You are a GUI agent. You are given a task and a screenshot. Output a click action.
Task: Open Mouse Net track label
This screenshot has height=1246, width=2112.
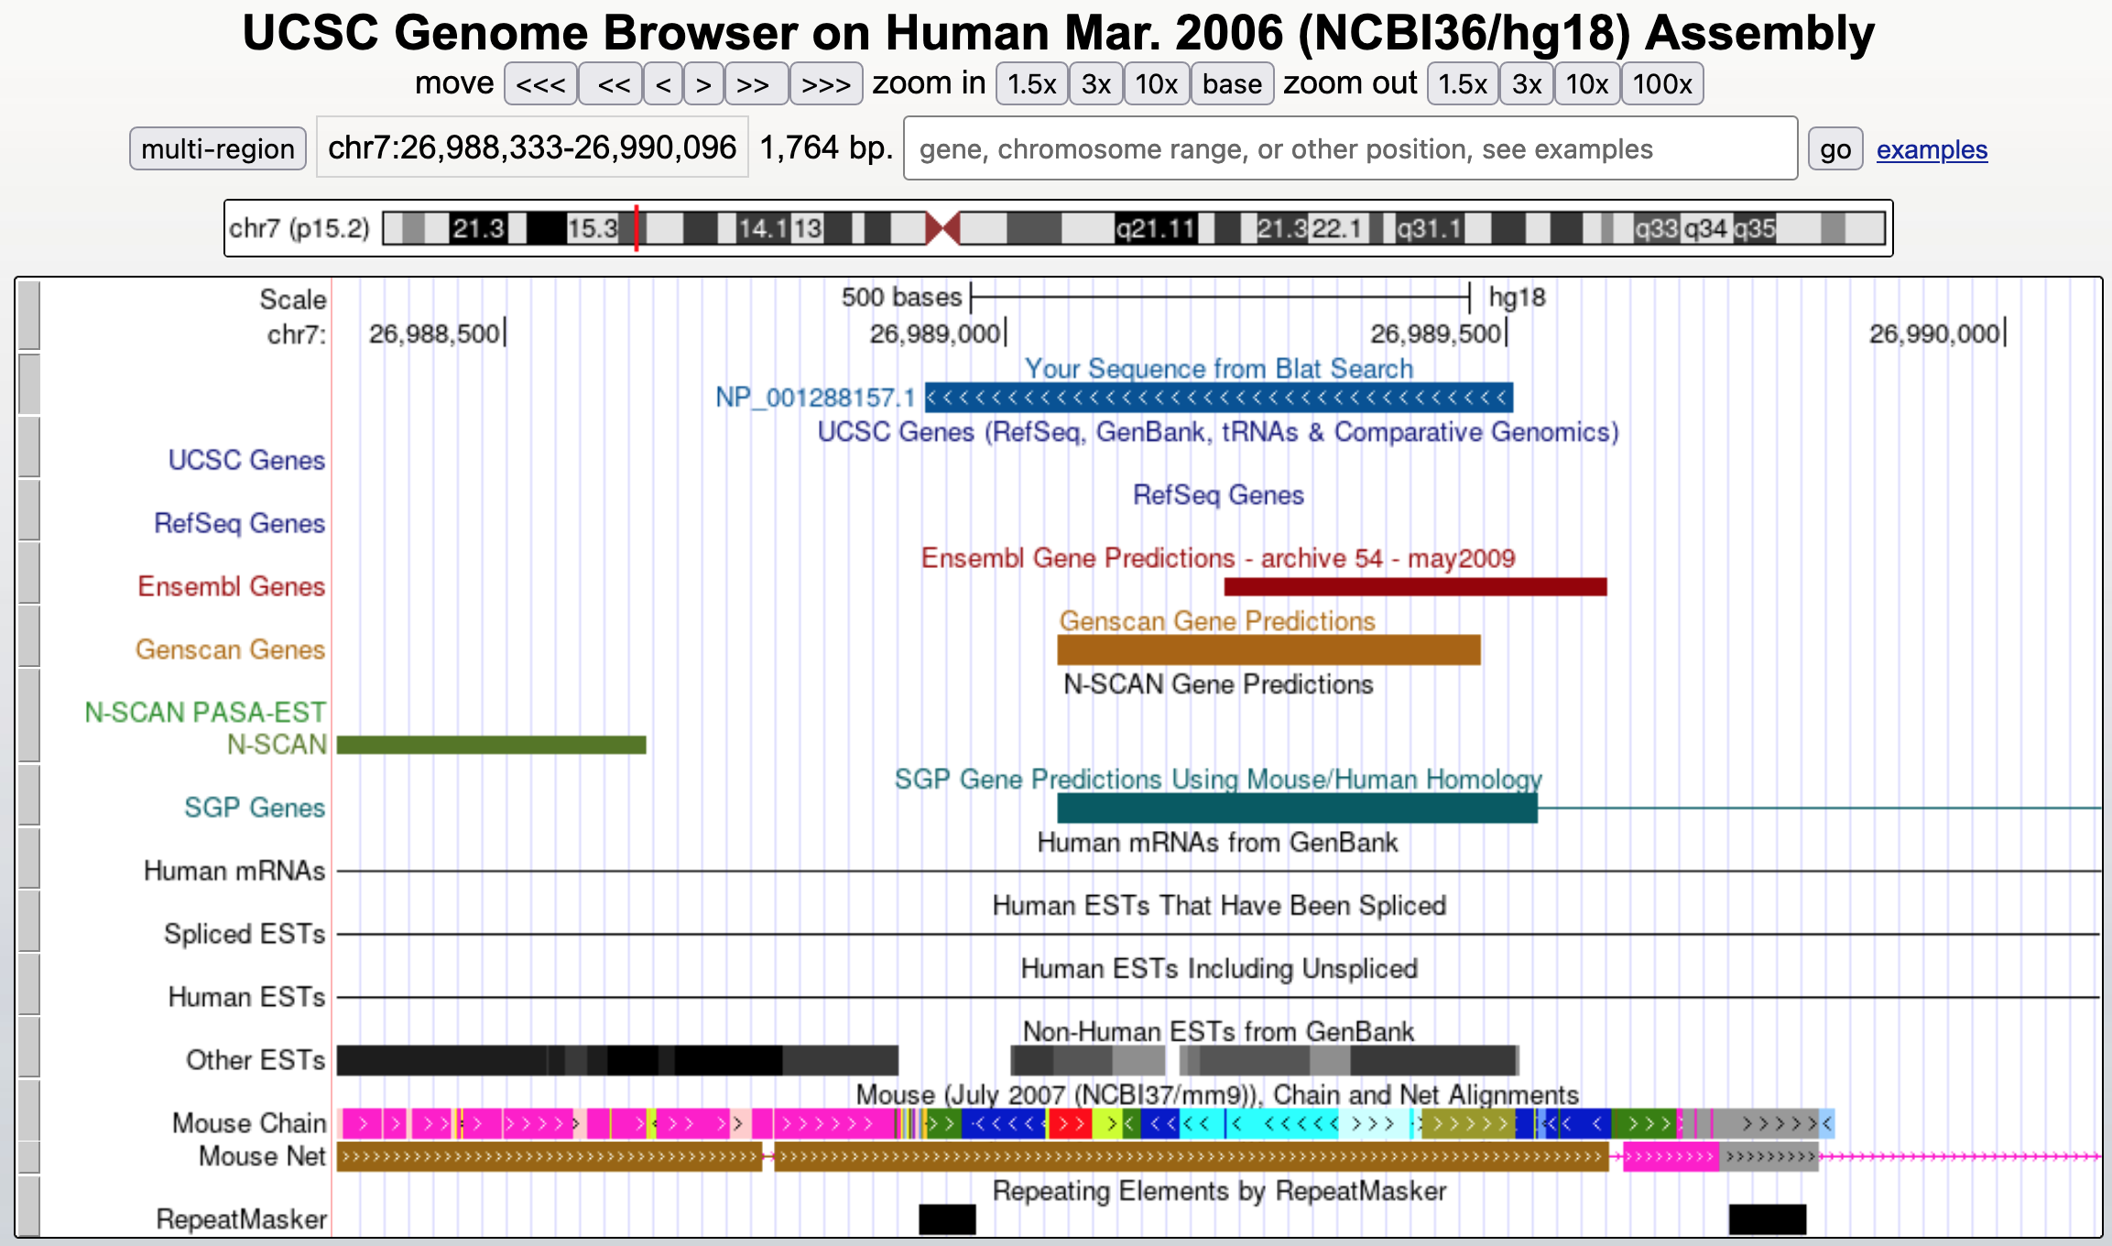click(x=262, y=1156)
